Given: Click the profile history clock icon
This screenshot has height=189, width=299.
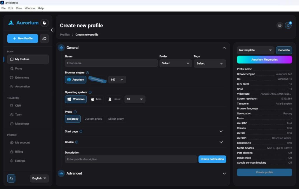Looking at the screenshot, I should [44, 38].
